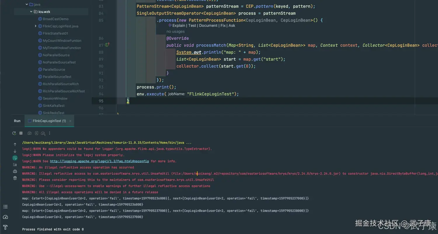Open the profiler gauge icon in Run toolbar
This screenshot has width=438, height=234.
coord(43,133)
